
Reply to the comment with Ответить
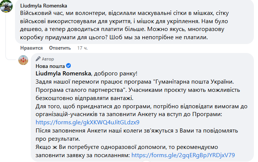[60, 48]
